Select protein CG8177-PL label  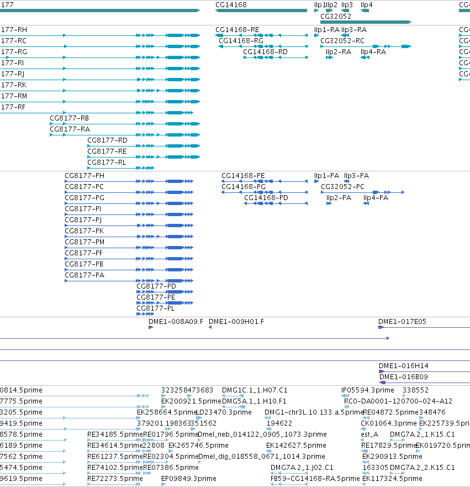[155, 308]
